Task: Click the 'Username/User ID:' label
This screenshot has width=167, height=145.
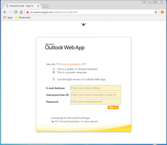Action: tap(58, 95)
